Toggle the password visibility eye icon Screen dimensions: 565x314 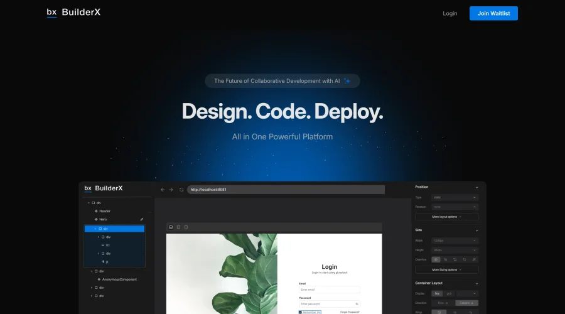tap(357, 305)
